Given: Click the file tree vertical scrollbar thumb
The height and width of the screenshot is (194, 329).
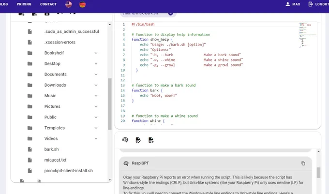Looking at the screenshot, I should tap(109, 104).
